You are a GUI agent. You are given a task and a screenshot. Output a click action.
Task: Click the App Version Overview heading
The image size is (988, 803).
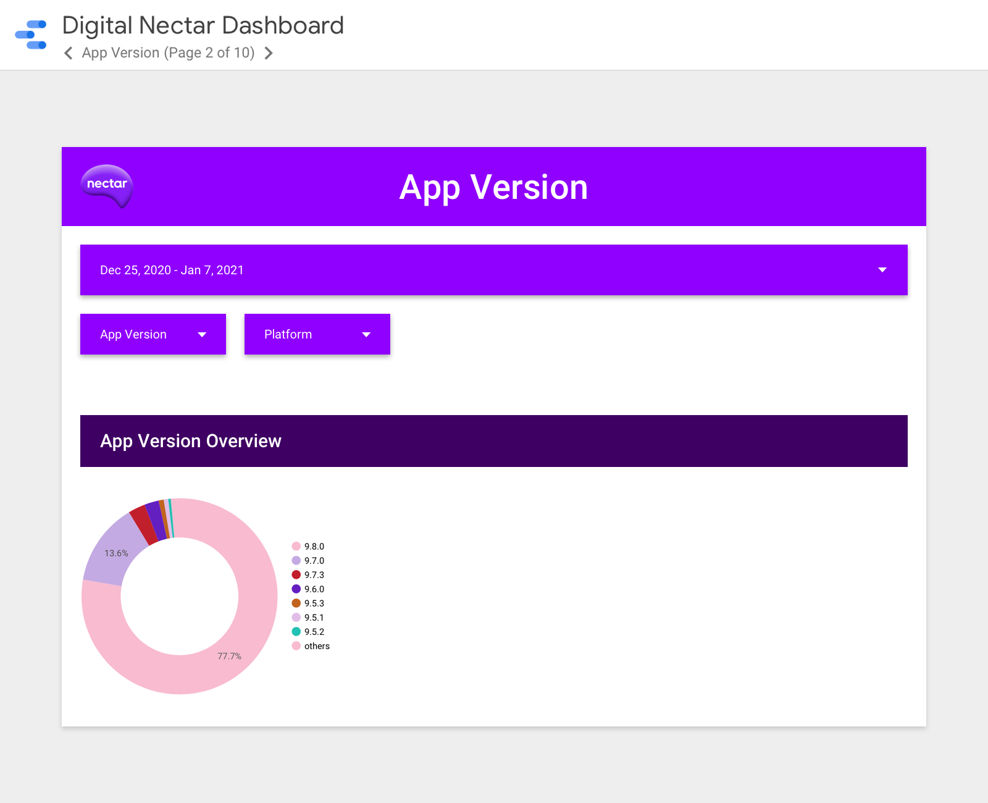coord(191,441)
